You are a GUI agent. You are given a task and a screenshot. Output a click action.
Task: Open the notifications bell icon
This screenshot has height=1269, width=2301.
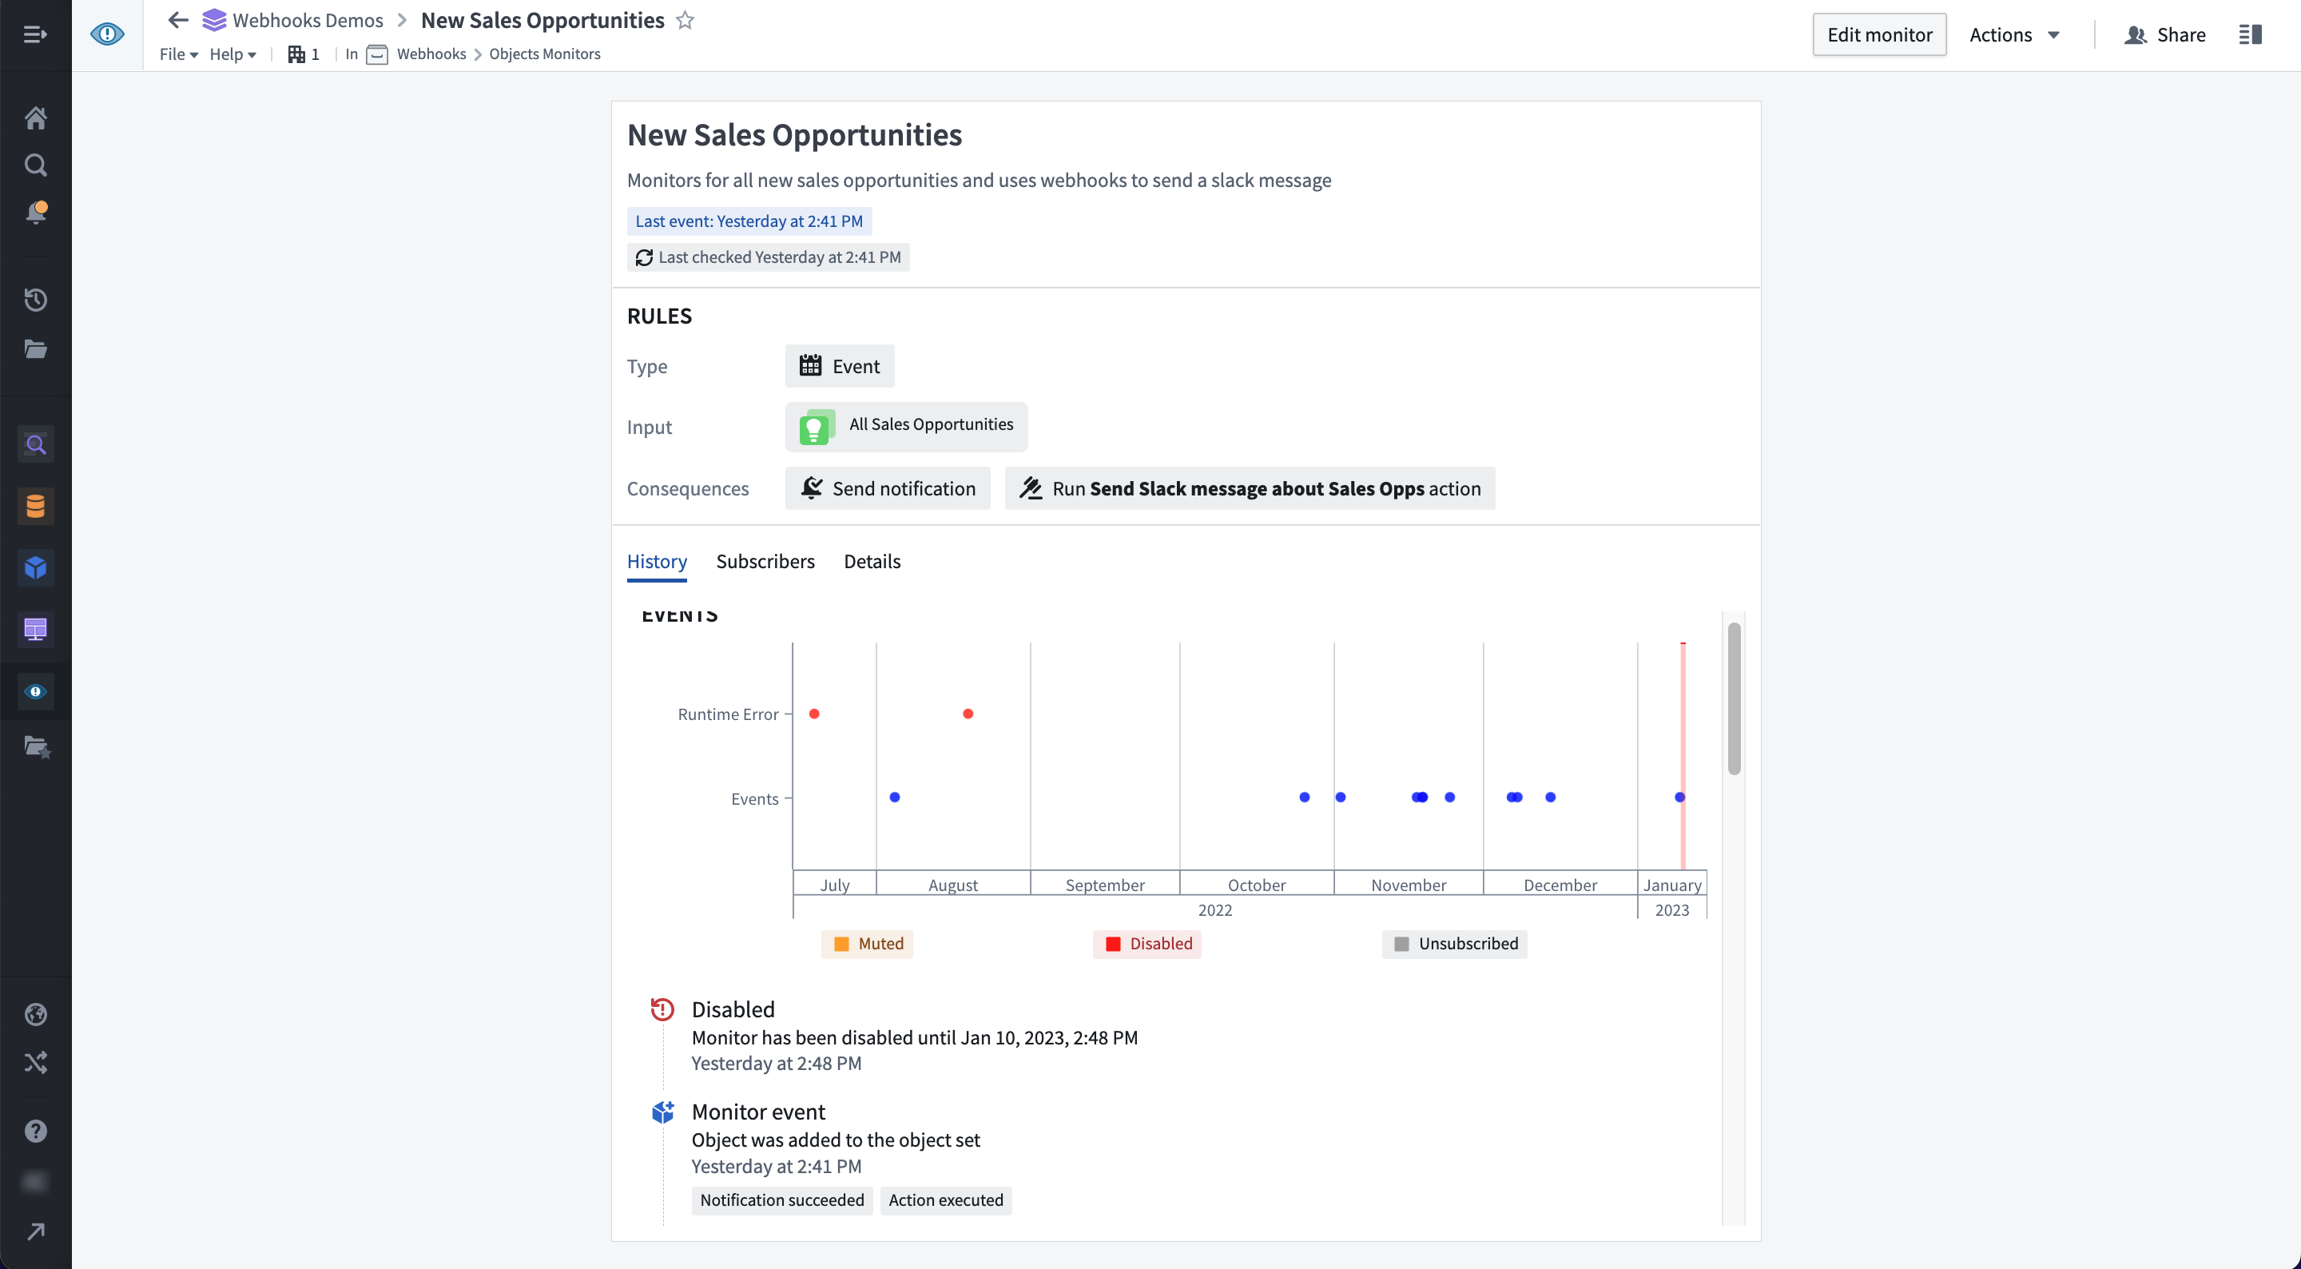[35, 212]
